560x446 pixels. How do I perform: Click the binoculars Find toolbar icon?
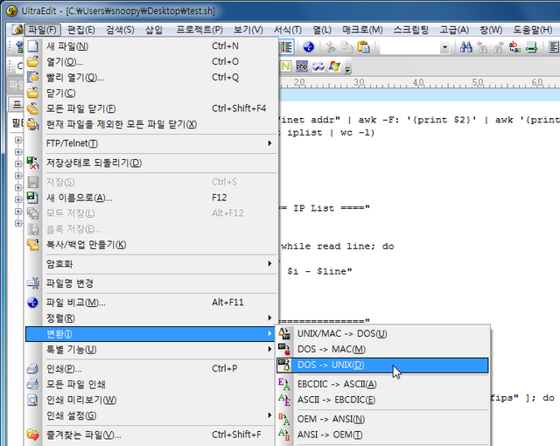coord(466,47)
